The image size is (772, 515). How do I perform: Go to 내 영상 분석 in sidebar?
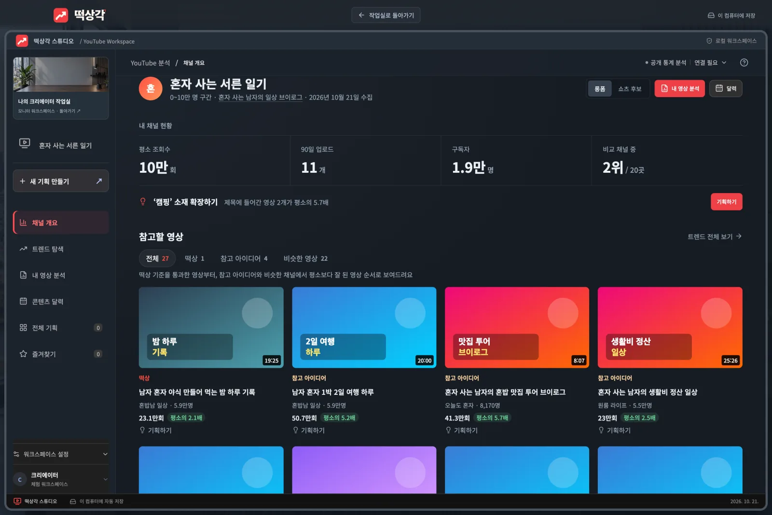coord(61,275)
